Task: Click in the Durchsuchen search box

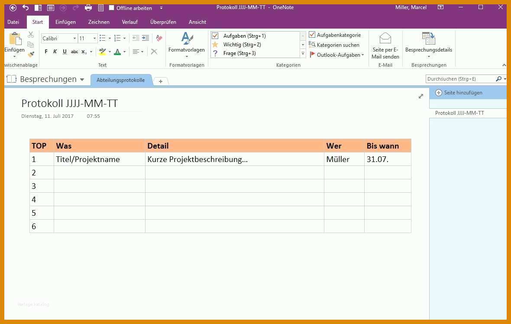Action: click(460, 79)
